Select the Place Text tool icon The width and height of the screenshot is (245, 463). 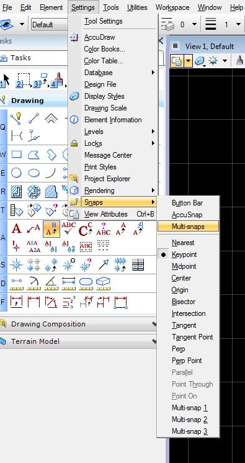16,228
